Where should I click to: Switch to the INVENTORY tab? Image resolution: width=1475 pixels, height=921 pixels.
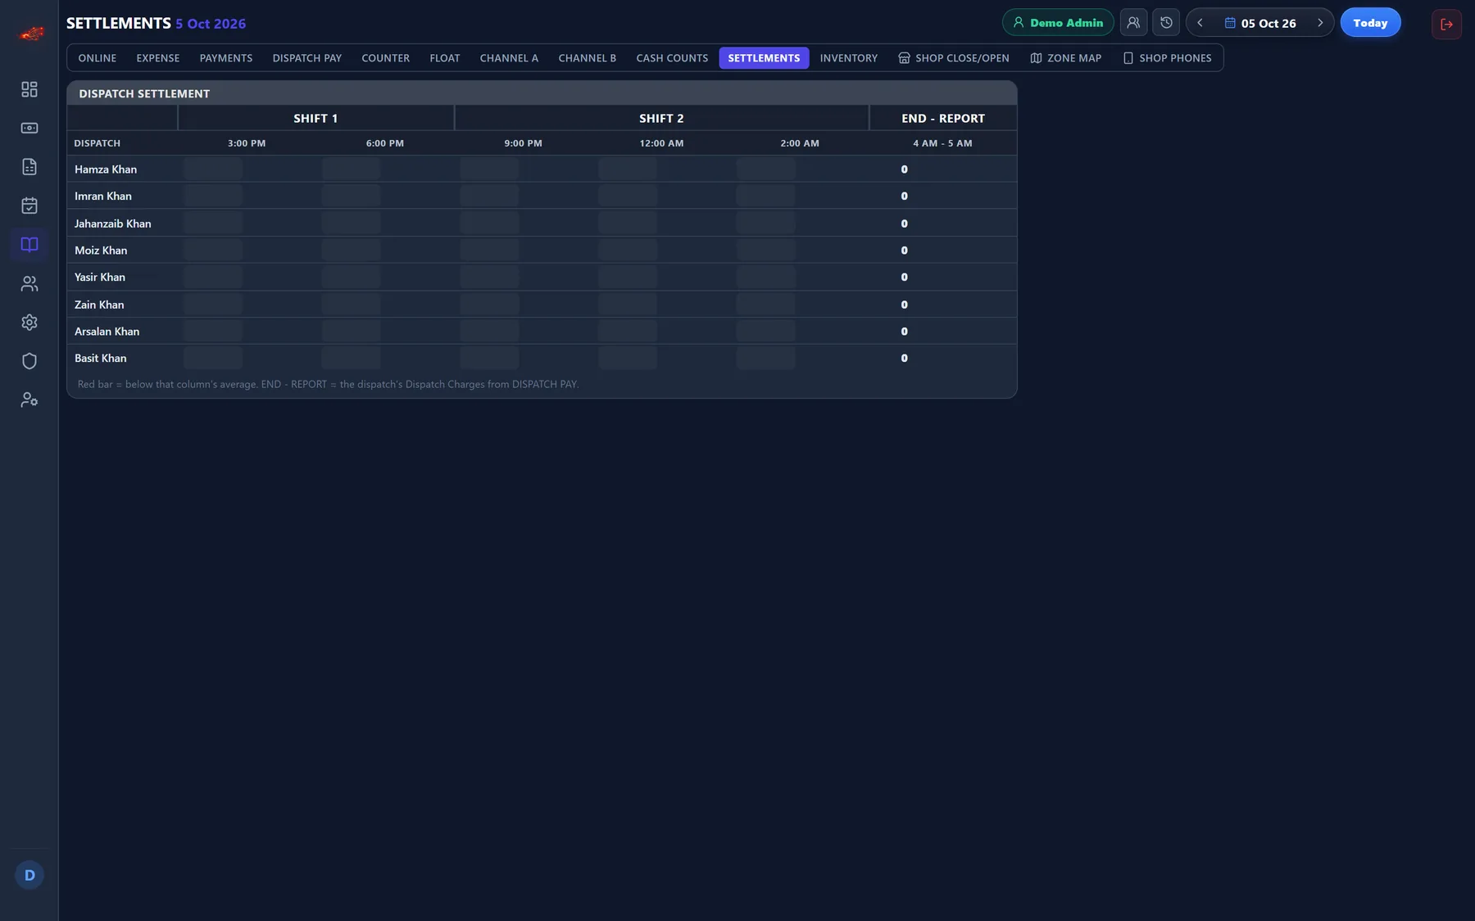coord(849,58)
